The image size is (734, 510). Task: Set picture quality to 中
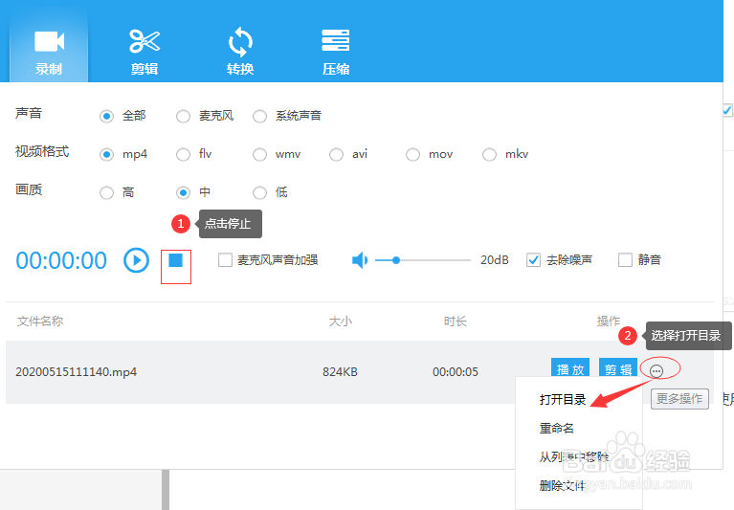point(183,192)
